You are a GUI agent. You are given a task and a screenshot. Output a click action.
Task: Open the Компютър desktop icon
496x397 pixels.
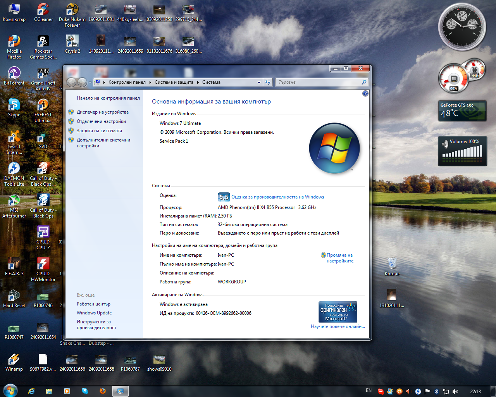coord(14,12)
